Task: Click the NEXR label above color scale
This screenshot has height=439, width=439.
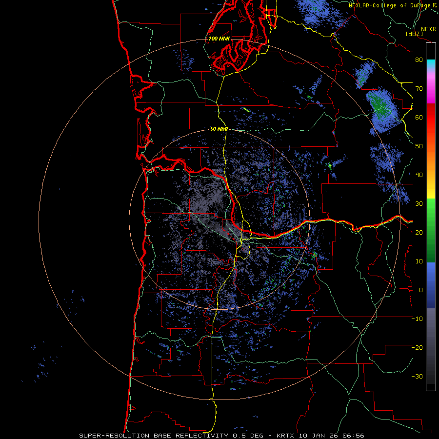Action: point(428,29)
